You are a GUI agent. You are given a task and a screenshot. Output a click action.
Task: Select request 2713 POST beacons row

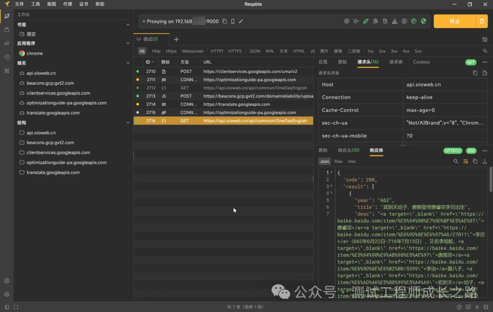224,96
